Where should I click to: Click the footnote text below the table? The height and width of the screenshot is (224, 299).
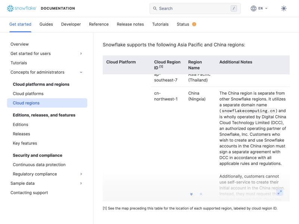click(x=190, y=208)
